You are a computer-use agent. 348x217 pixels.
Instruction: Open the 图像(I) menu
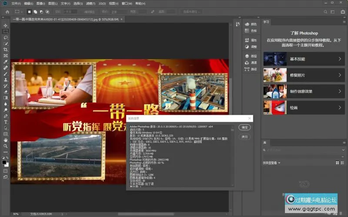[40, 3]
